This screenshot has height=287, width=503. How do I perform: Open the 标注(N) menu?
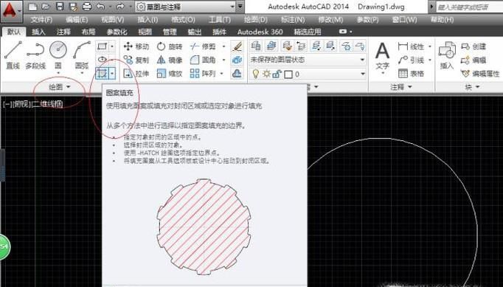point(293,20)
